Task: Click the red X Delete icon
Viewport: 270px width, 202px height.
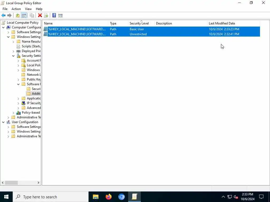Action: tap(40, 16)
